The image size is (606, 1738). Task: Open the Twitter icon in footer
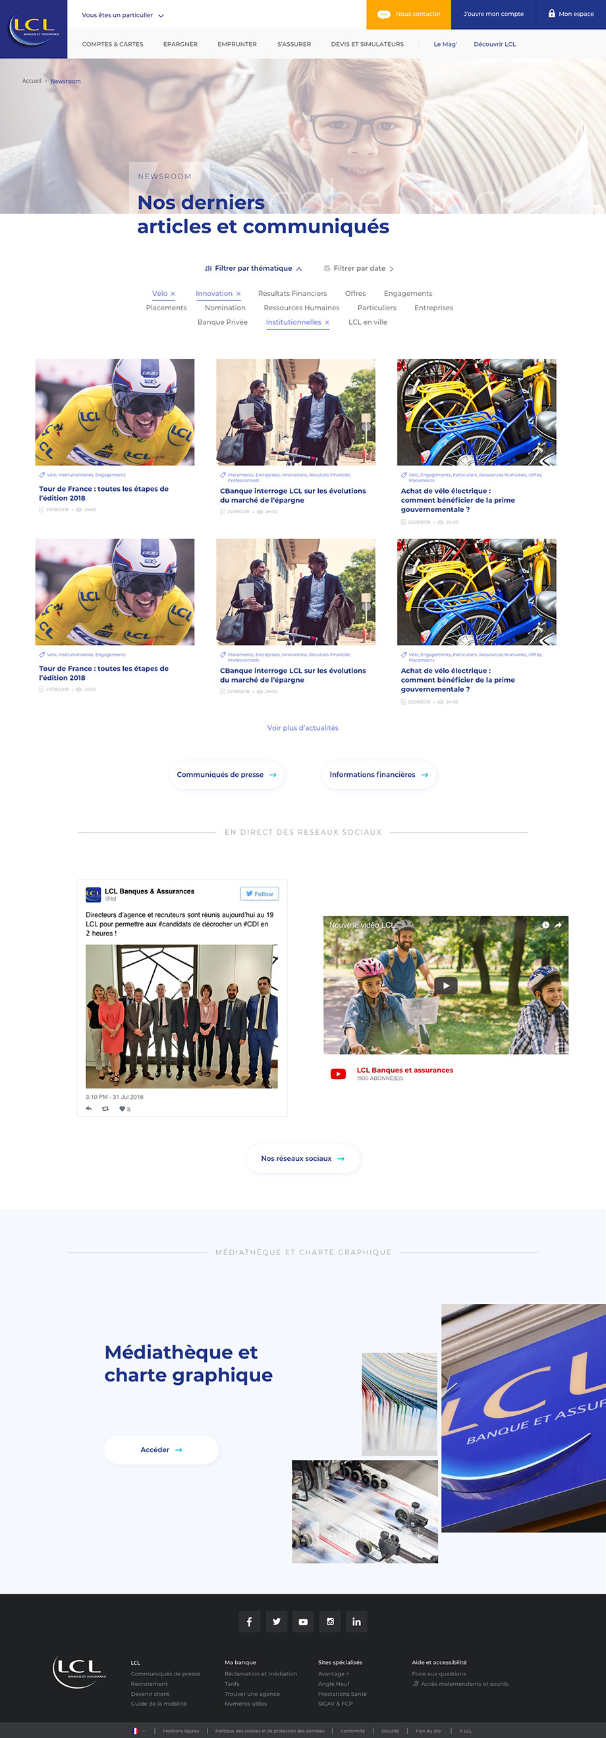point(277,1621)
